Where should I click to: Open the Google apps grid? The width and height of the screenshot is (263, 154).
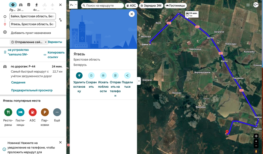248,5
